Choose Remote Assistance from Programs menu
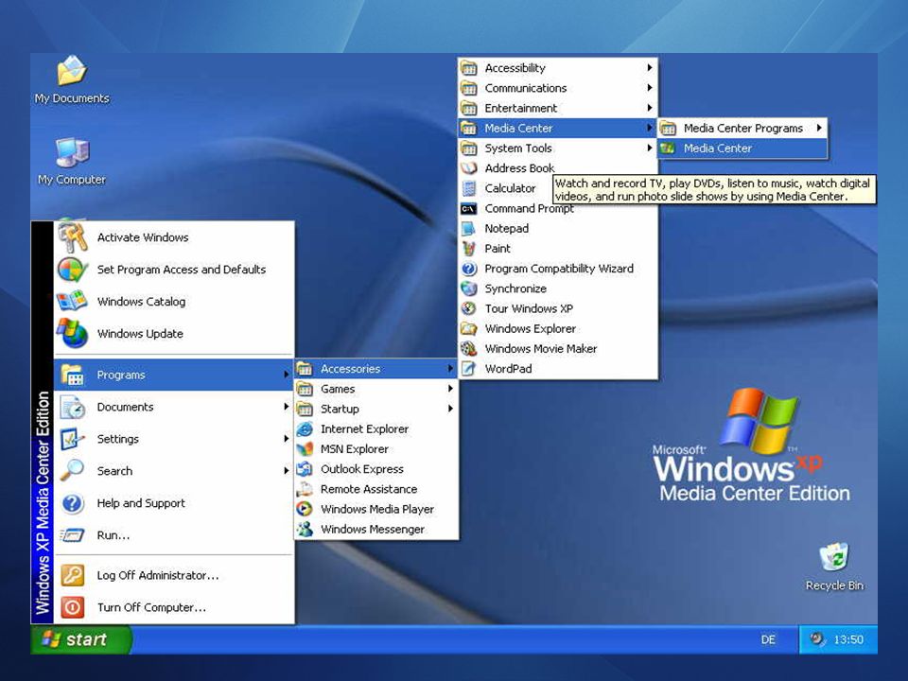This screenshot has width=908, height=681. pyautogui.click(x=375, y=489)
